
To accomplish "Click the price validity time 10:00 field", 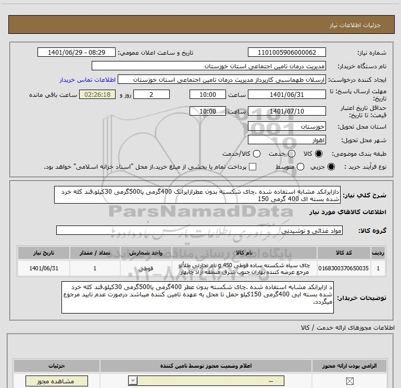I will coord(208,111).
